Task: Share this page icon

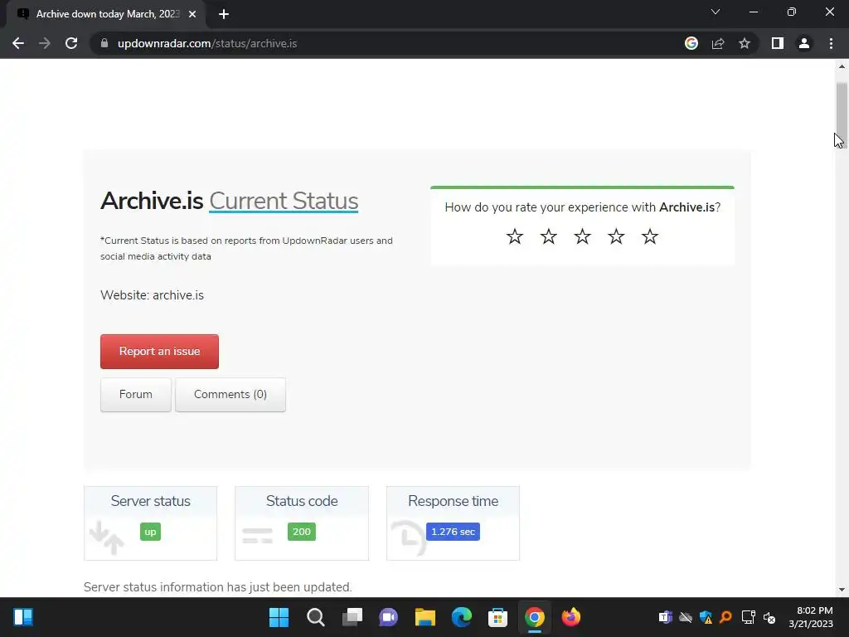Action: [718, 43]
